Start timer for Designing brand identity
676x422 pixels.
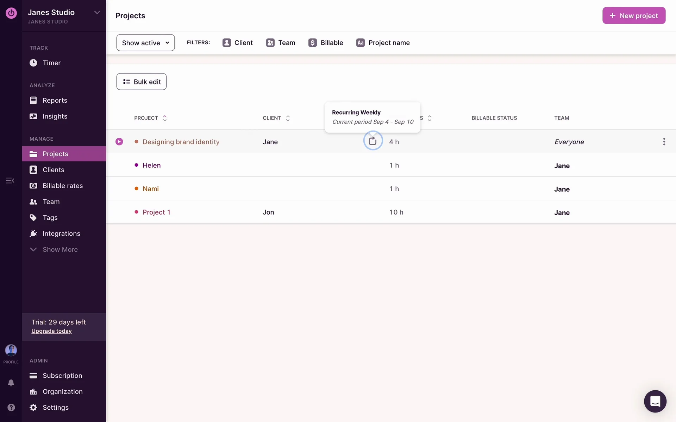point(119,141)
